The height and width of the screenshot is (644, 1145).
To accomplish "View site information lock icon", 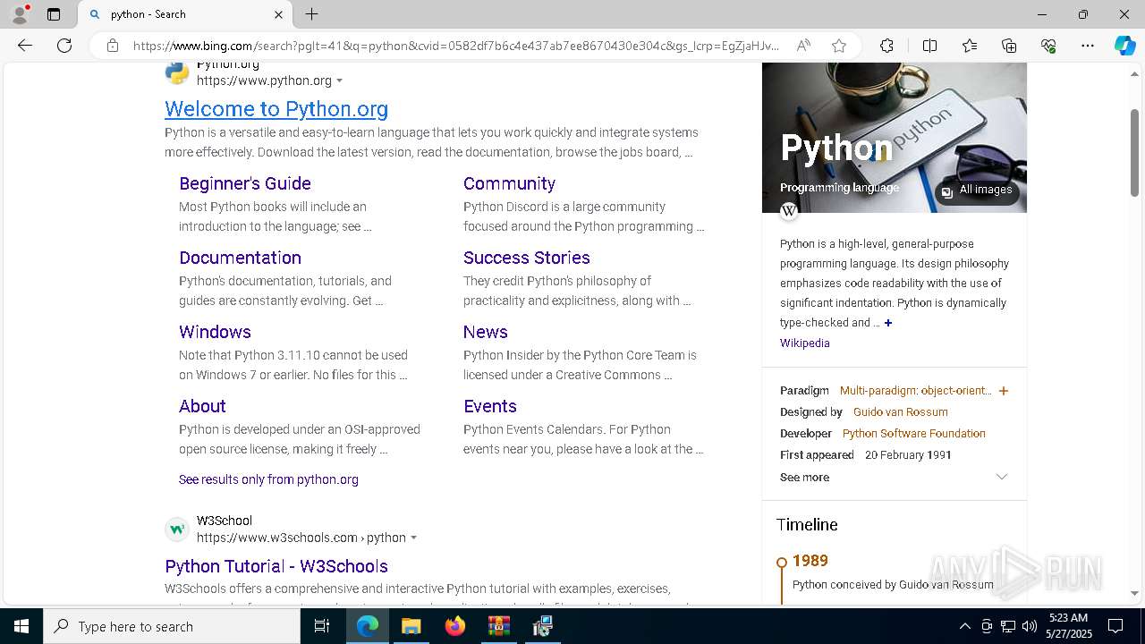I will tap(113, 46).
